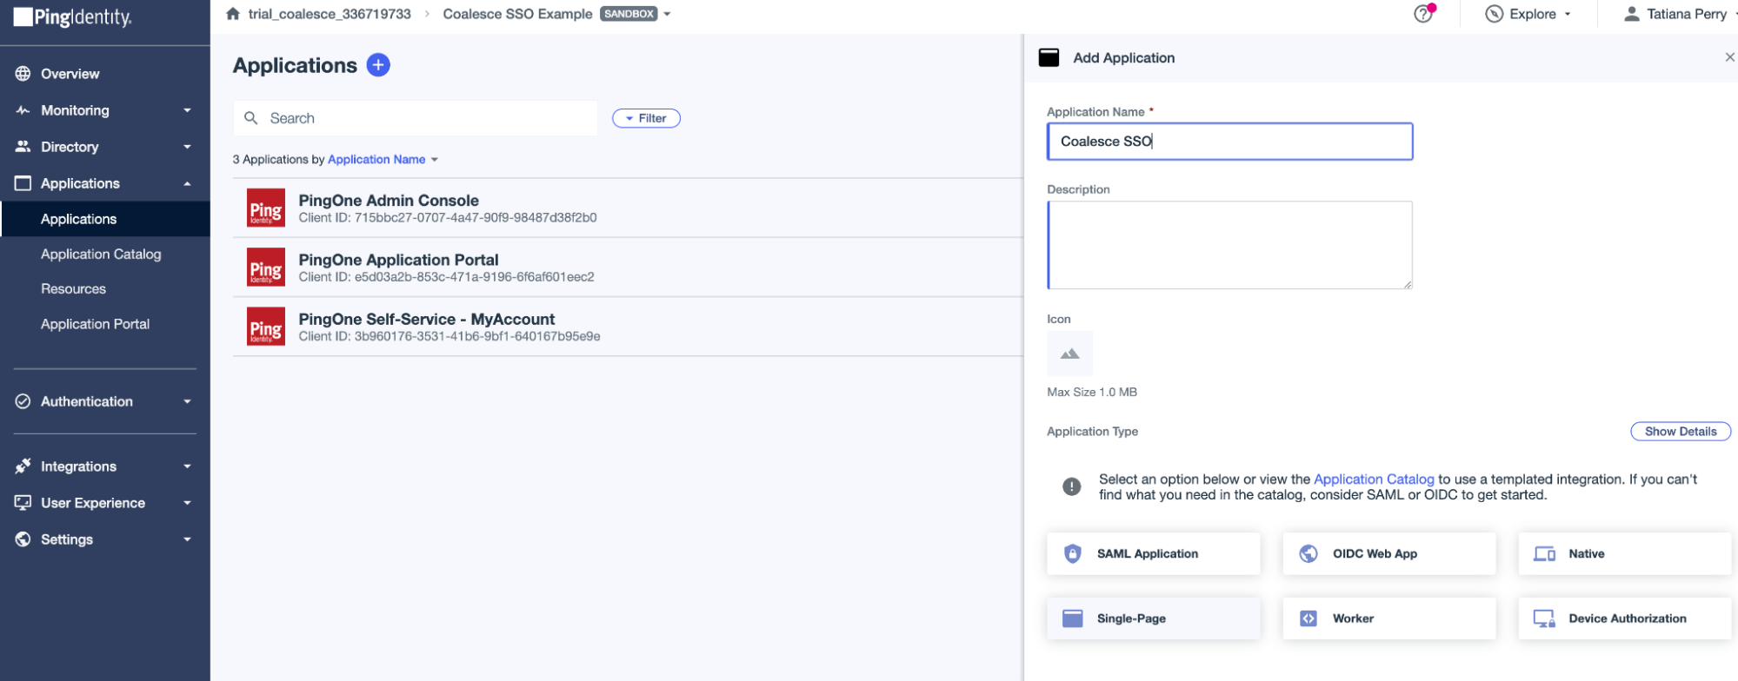Expand the User Experience menu arrow
The image size is (1738, 681).
pos(187,503)
